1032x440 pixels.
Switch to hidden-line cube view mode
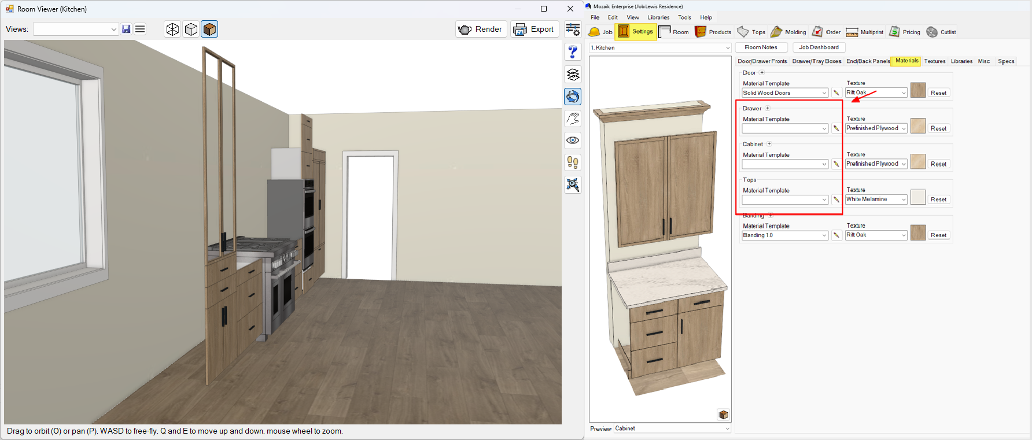pos(191,29)
